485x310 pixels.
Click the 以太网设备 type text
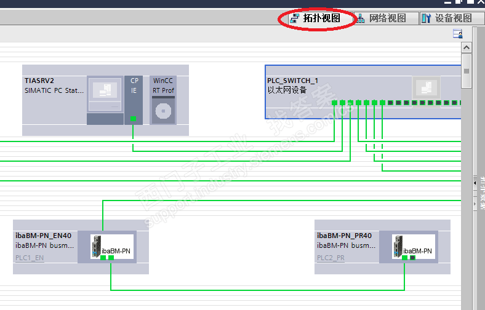tap(287, 90)
